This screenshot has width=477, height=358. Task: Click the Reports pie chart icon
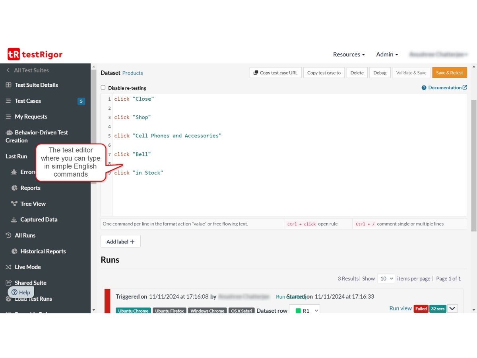tap(14, 188)
